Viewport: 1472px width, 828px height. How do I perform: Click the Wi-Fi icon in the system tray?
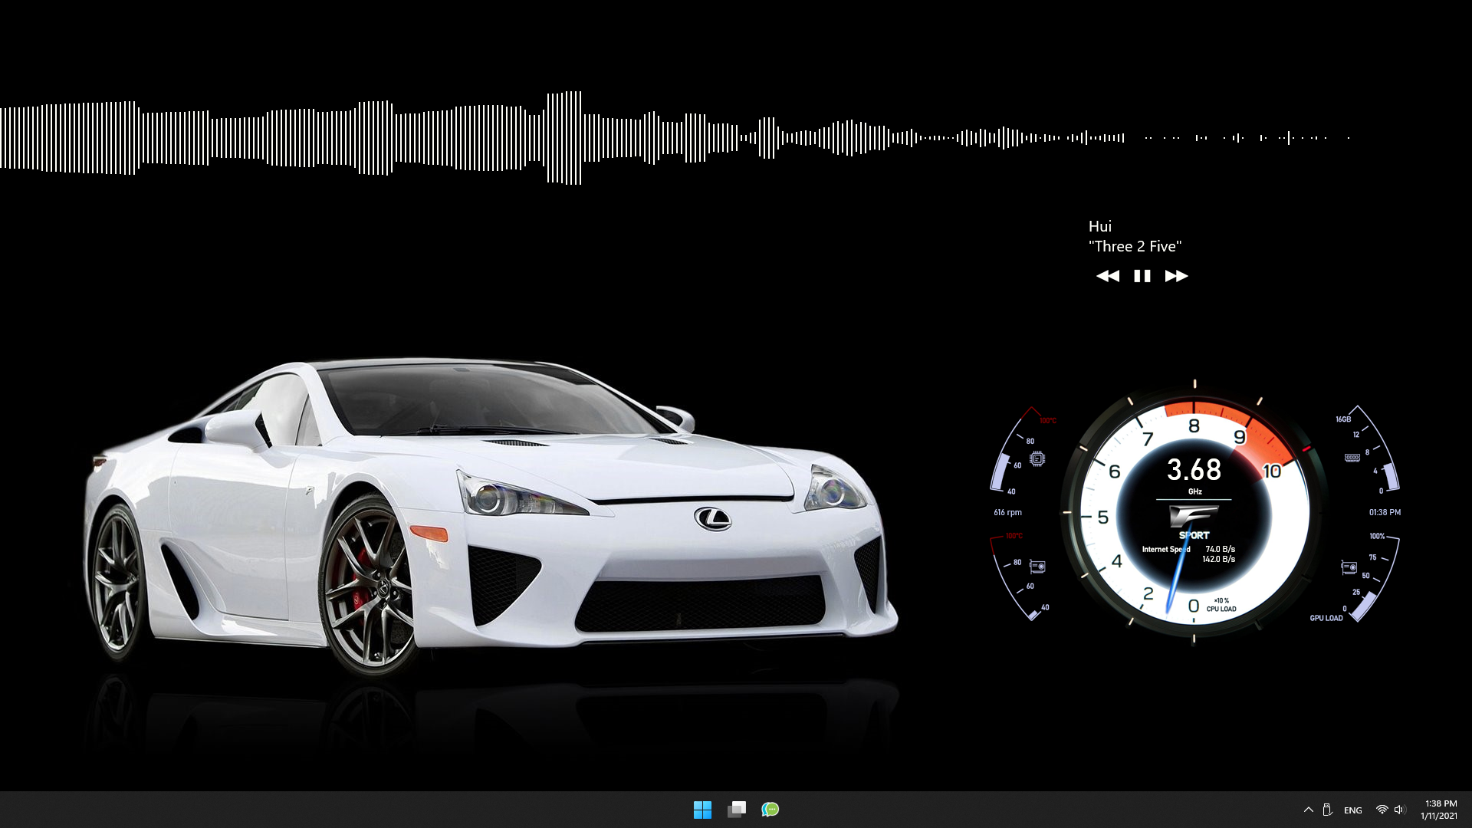1382,810
